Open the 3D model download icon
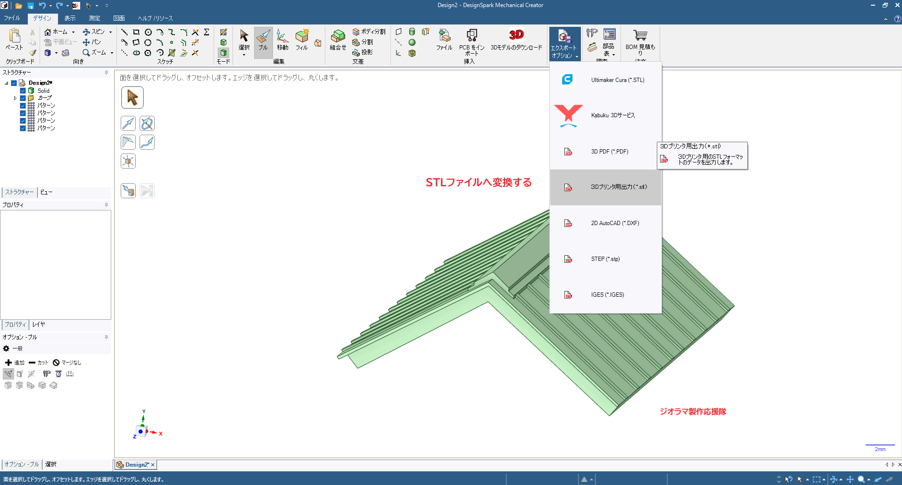 pyautogui.click(x=516, y=35)
